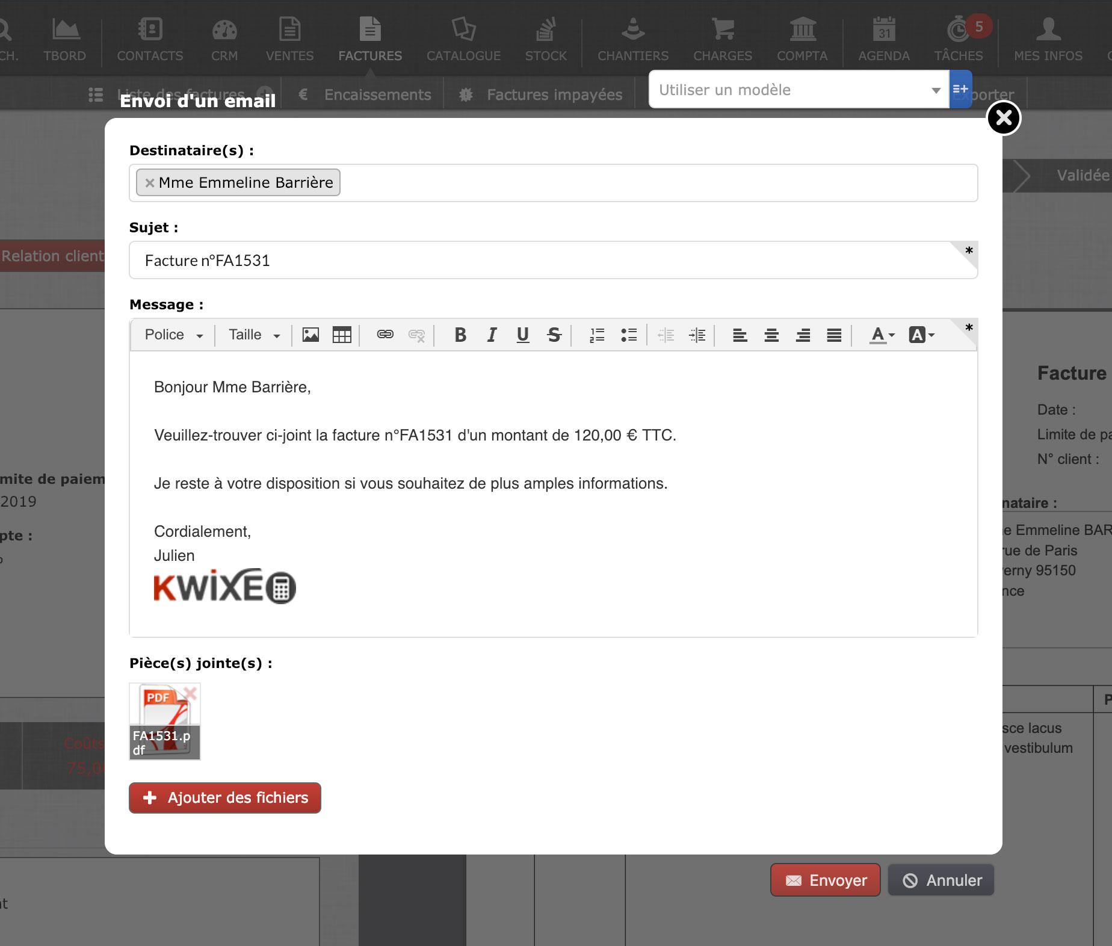Close the email dialog with the X
This screenshot has width=1112, height=946.
click(1004, 118)
